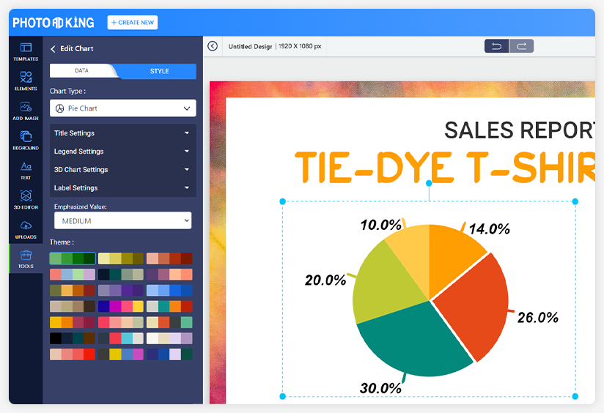Open the 3D Editor panel
The image size is (604, 413).
pos(26,200)
